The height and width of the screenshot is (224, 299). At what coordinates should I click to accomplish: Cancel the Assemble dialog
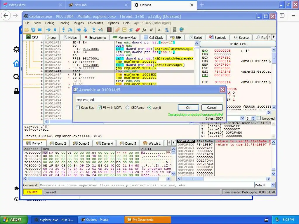(x=212, y=108)
